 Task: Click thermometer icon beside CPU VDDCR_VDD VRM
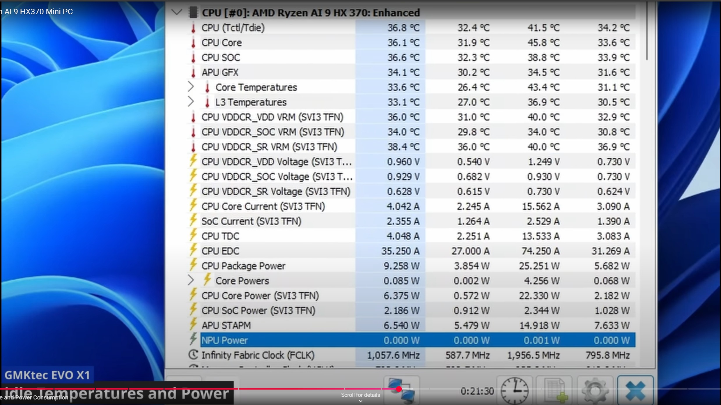(193, 117)
